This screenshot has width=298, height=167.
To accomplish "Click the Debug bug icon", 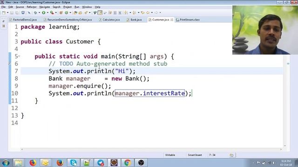I will [35, 13].
